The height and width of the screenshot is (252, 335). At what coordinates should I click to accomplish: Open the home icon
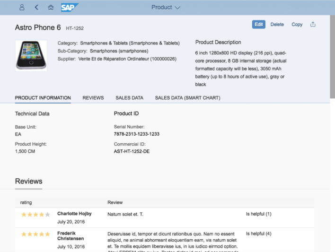pos(51,8)
